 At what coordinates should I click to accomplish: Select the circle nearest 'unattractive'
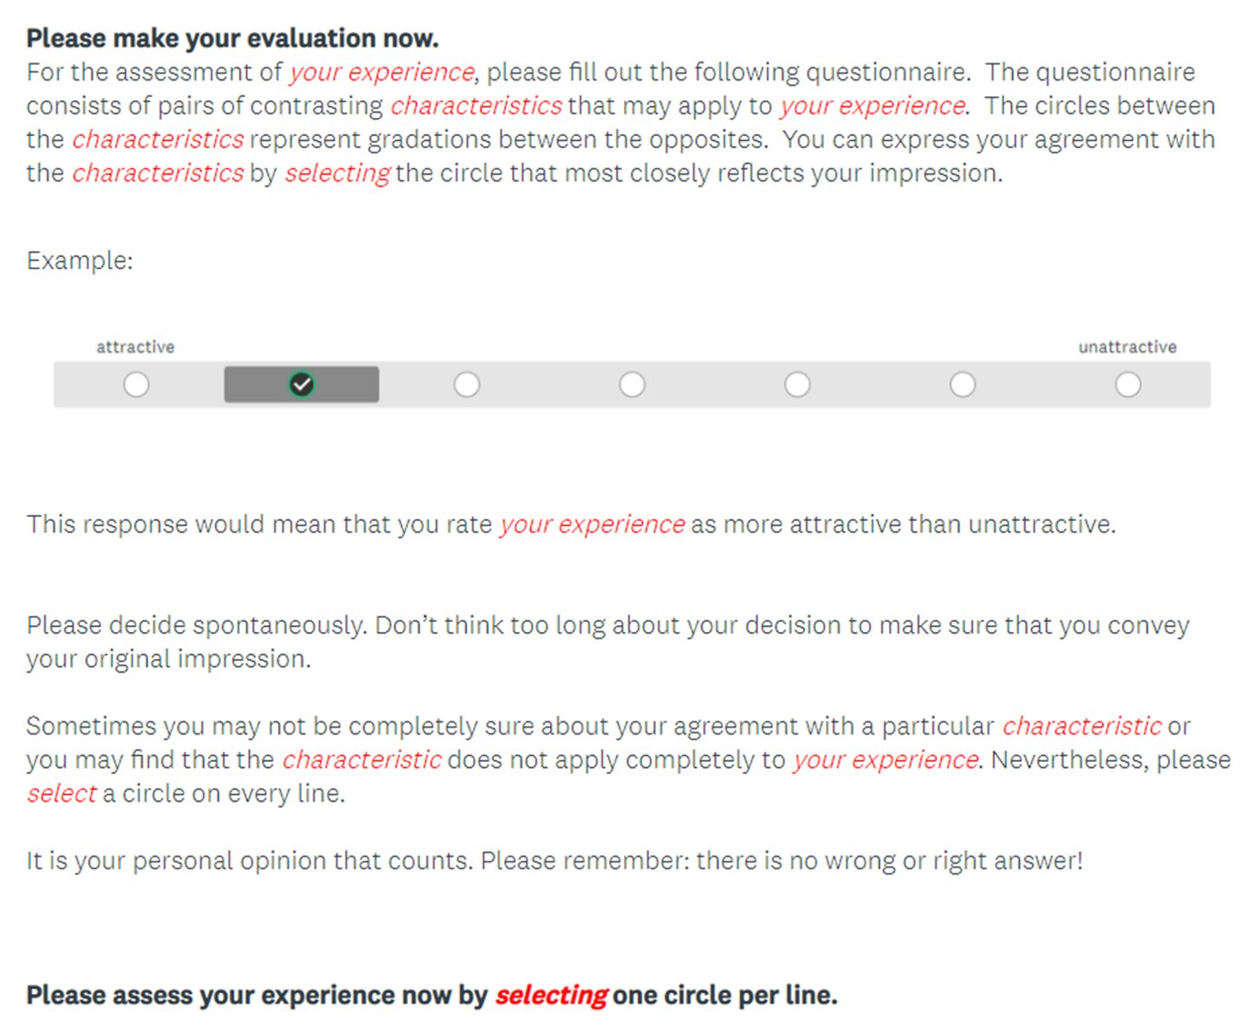tap(1127, 384)
